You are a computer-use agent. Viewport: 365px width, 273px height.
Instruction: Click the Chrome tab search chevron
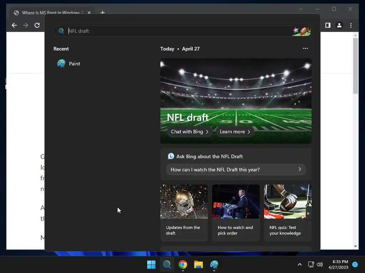pos(301,9)
